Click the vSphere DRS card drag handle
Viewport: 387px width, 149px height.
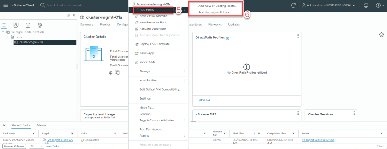point(298,113)
